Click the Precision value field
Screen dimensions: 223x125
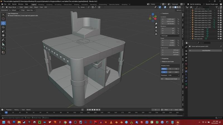pos(174,75)
